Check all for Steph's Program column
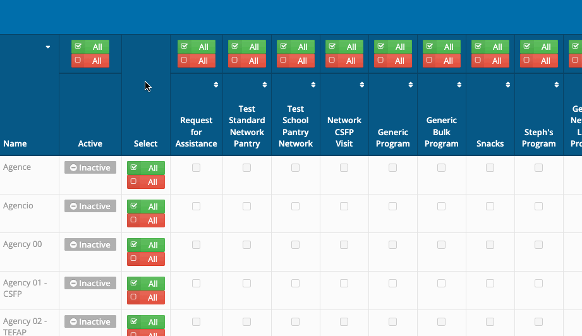The width and height of the screenshot is (582, 336). point(538,47)
